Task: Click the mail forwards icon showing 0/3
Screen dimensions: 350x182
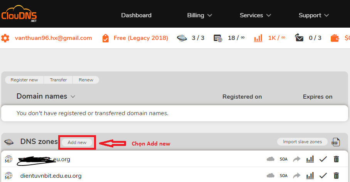Action: coord(299,38)
